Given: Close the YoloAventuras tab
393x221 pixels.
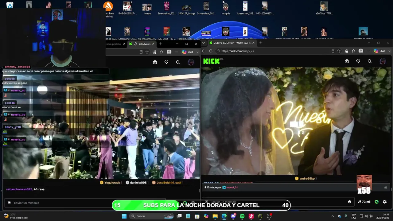Looking at the screenshot, I should point(153,44).
